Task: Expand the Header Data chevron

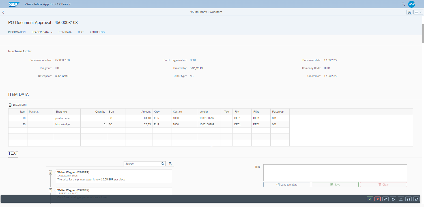Action: point(52,32)
